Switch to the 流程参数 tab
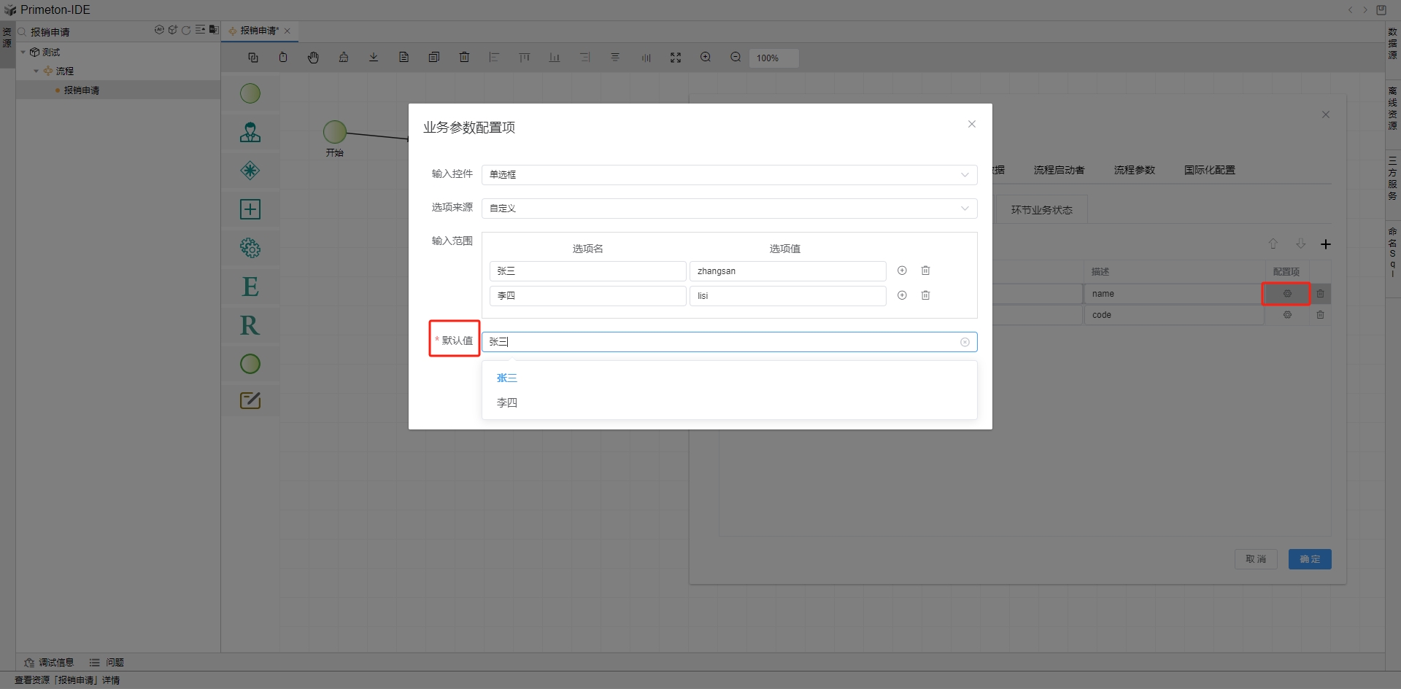The image size is (1401, 689). tap(1134, 170)
